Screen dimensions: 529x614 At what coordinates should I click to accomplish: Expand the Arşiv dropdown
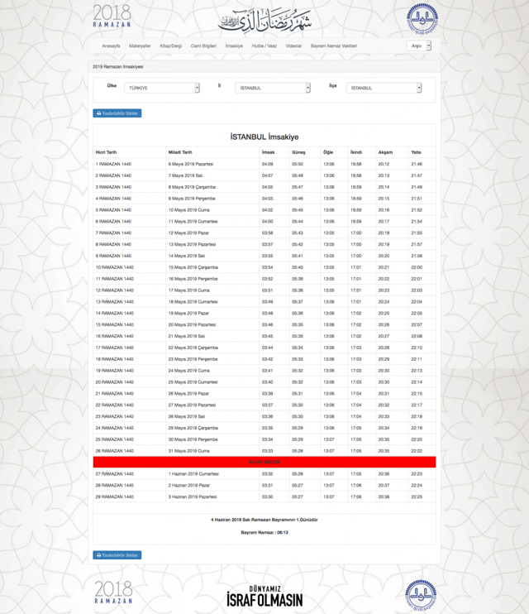[419, 46]
